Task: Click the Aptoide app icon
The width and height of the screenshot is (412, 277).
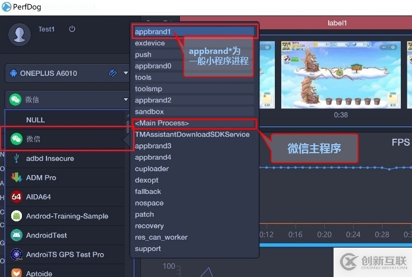Action: pos(17,273)
